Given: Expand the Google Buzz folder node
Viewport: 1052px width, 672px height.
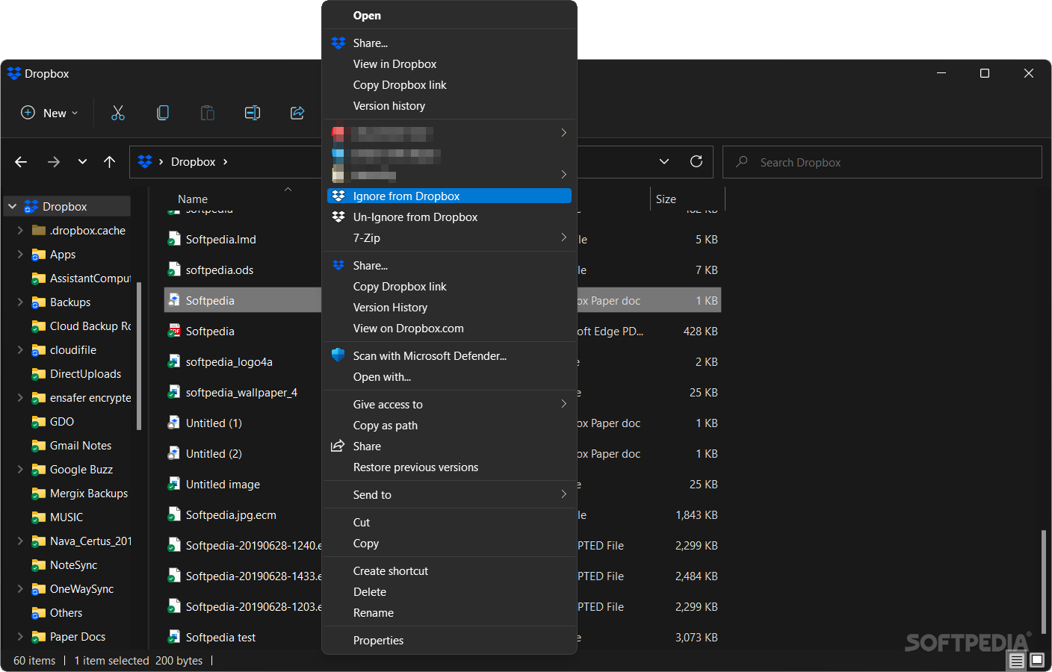Looking at the screenshot, I should point(20,469).
